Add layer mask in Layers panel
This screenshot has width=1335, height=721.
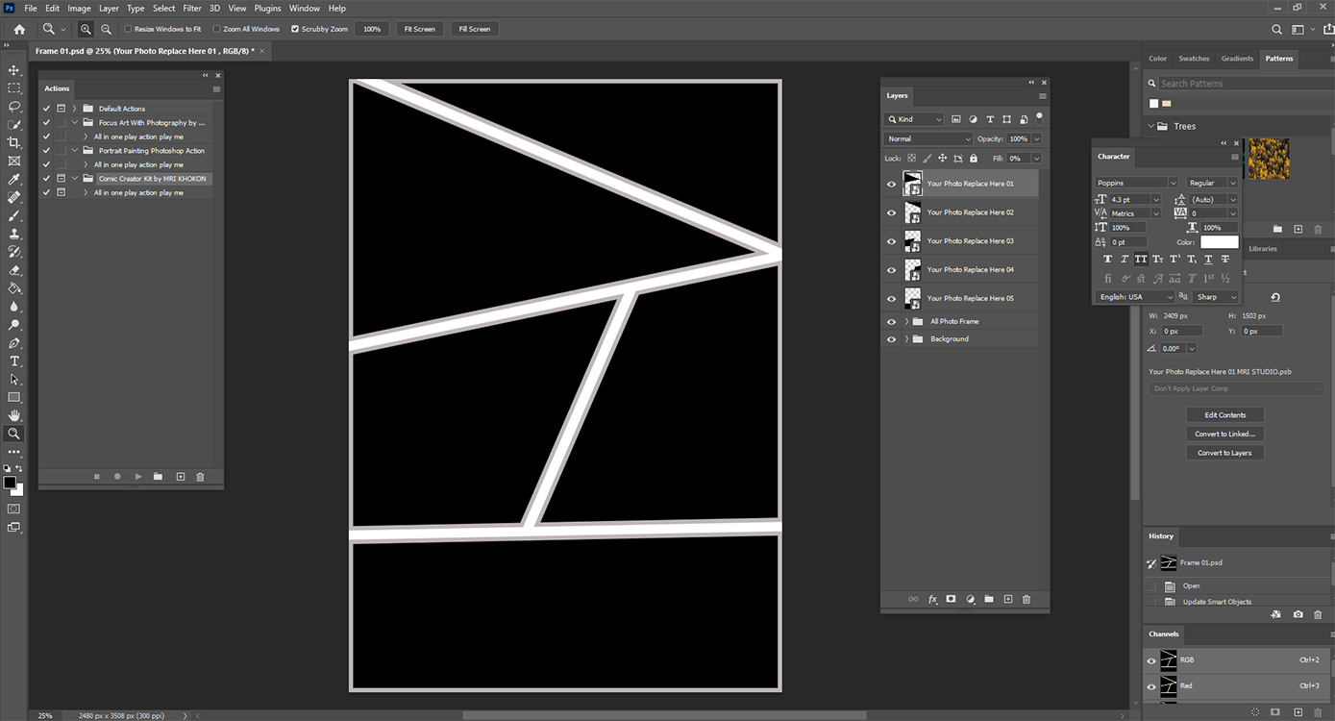click(x=951, y=599)
